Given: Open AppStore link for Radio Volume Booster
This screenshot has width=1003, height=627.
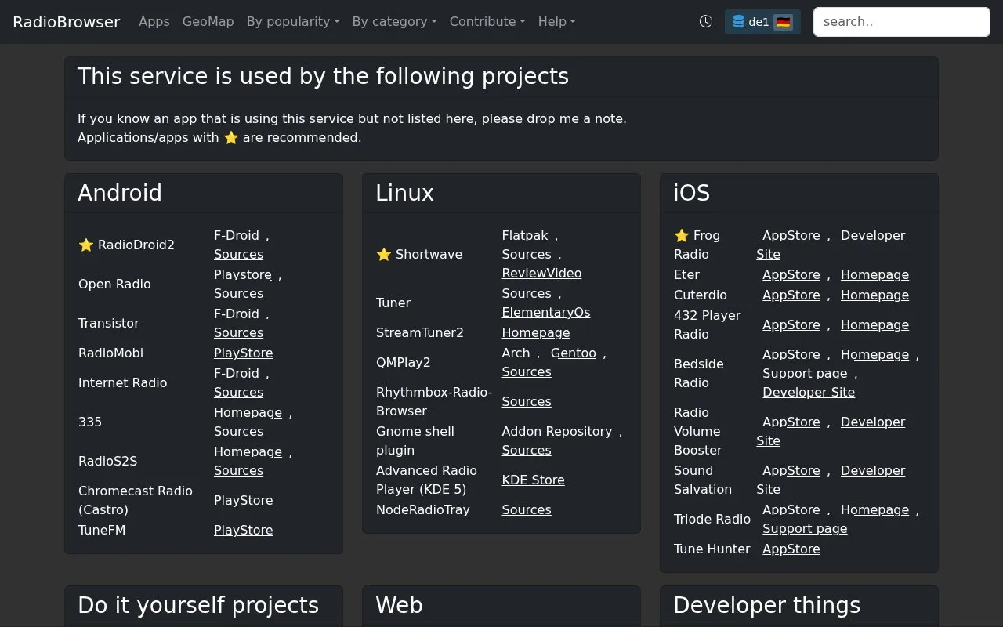Looking at the screenshot, I should click(x=791, y=422).
